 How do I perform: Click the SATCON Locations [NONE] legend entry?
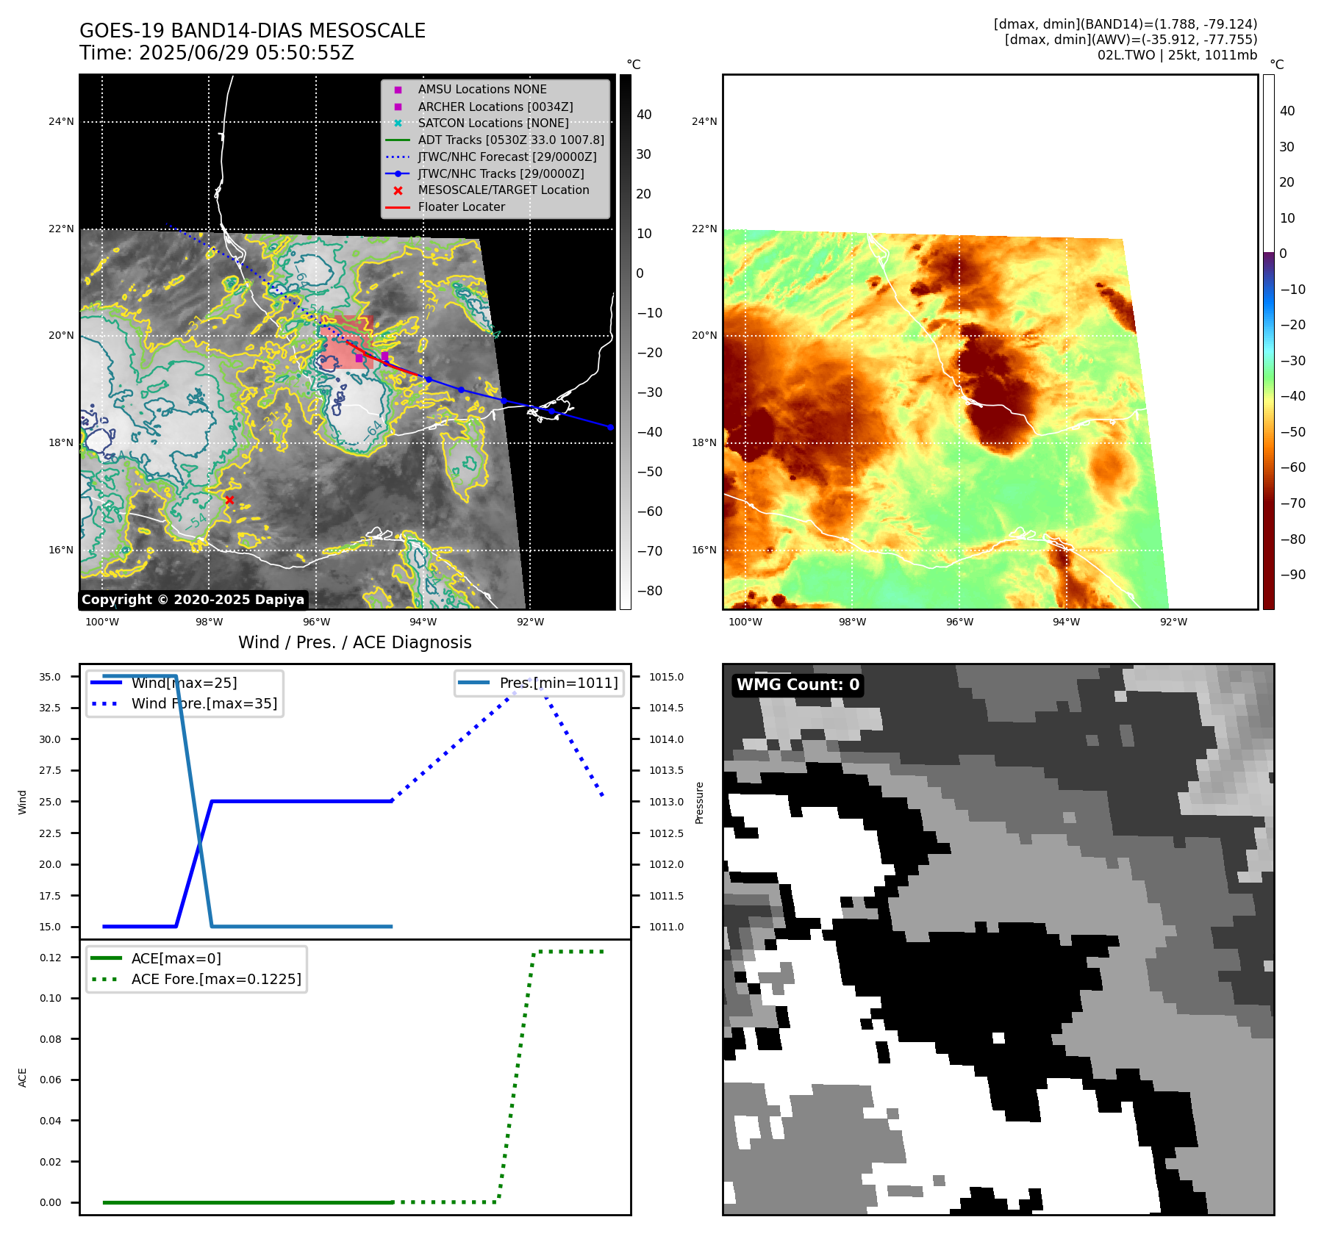[x=493, y=123]
